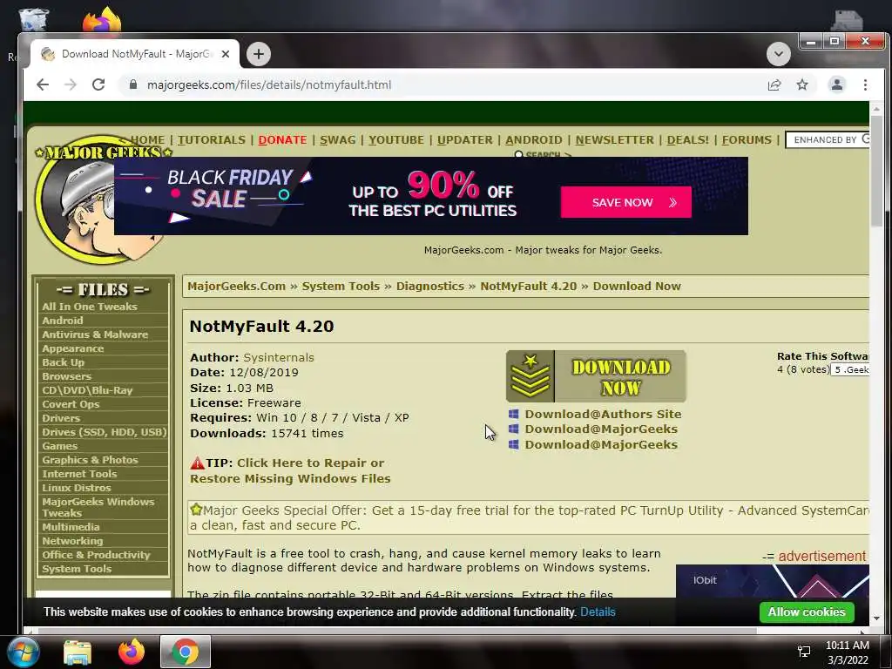This screenshot has width=892, height=669.
Task: Expand the tab search dropdown arrow
Action: click(778, 54)
